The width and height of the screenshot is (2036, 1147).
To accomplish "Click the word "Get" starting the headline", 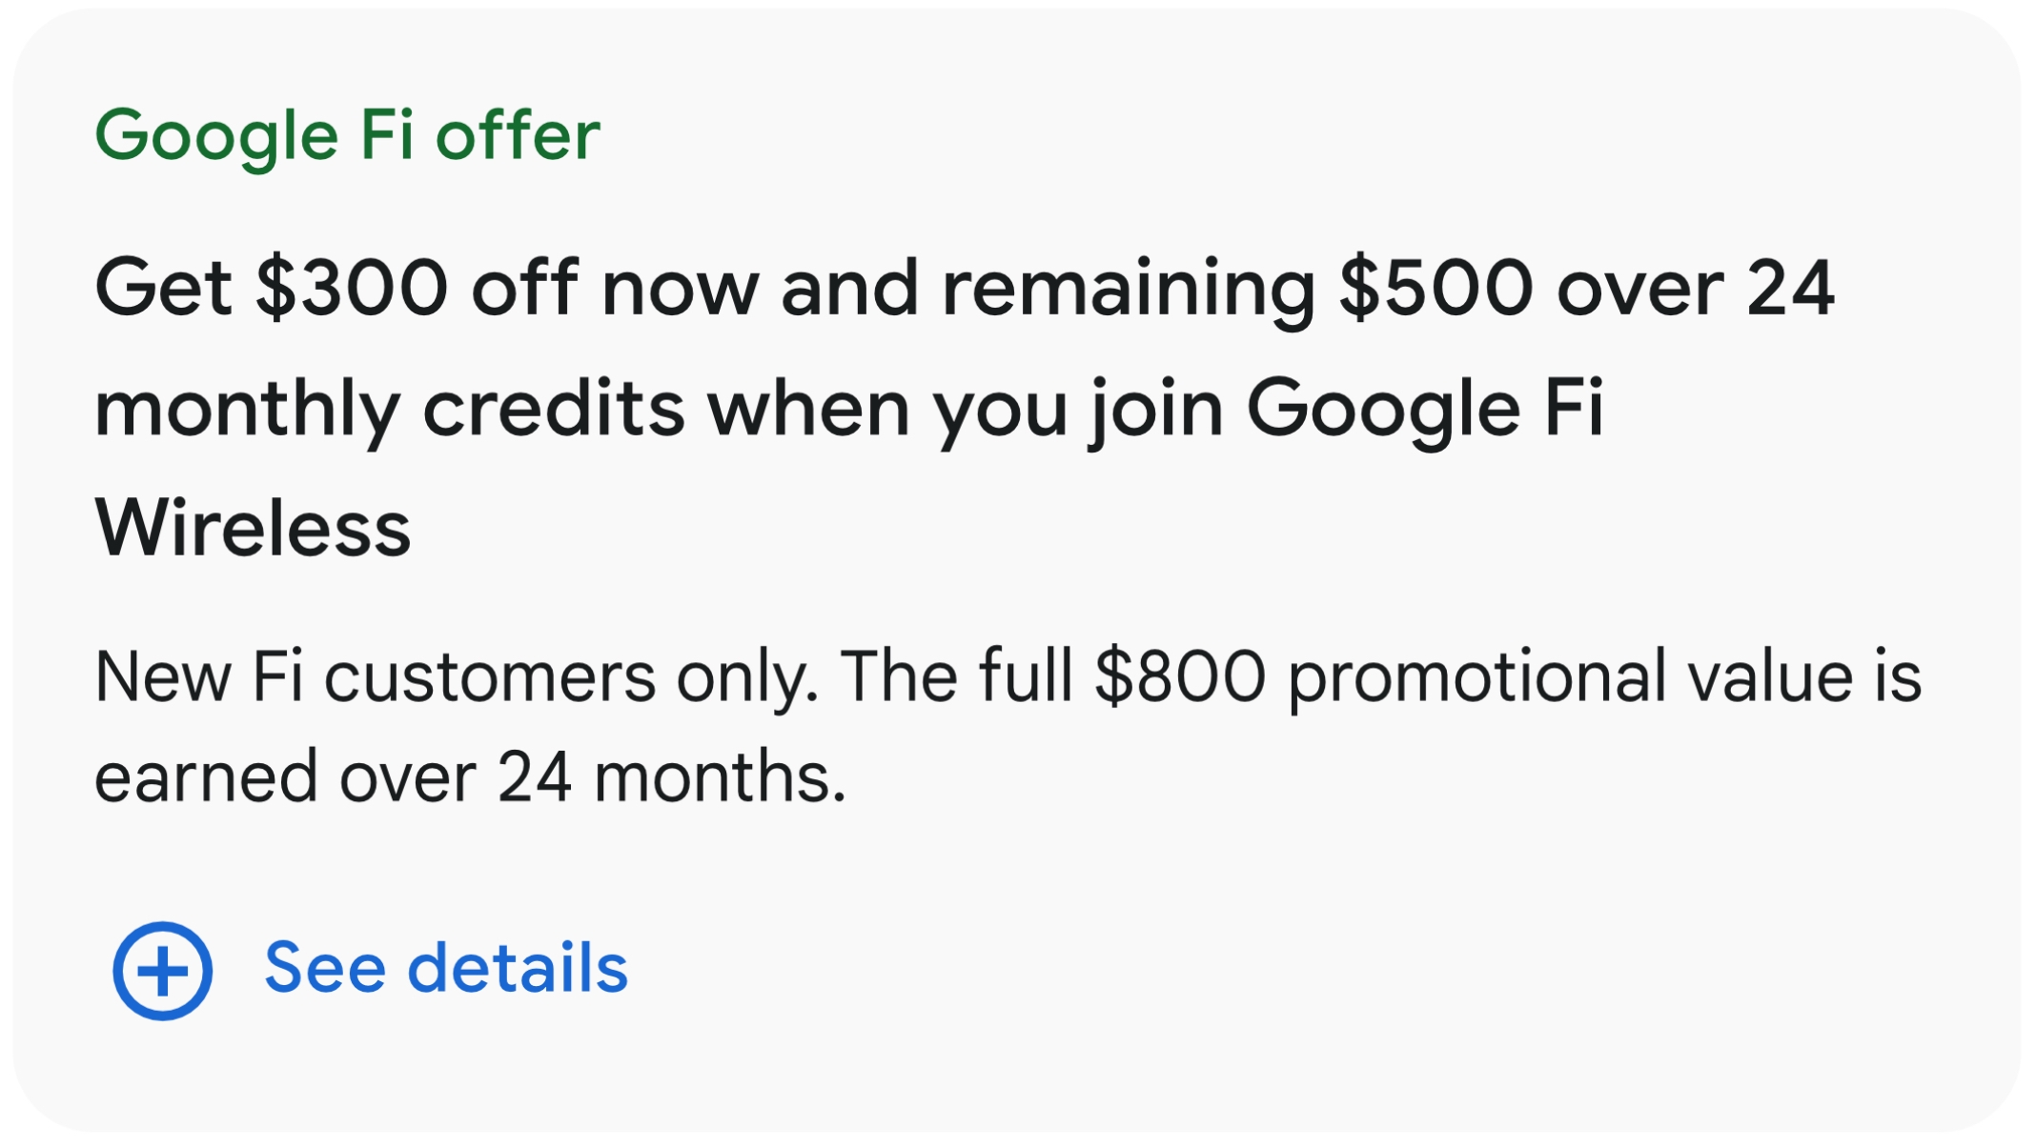I will click(163, 288).
